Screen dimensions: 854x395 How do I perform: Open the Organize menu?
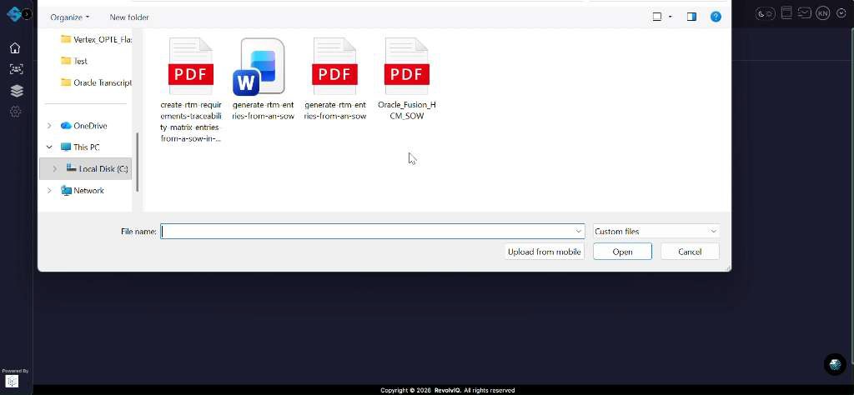tap(69, 17)
